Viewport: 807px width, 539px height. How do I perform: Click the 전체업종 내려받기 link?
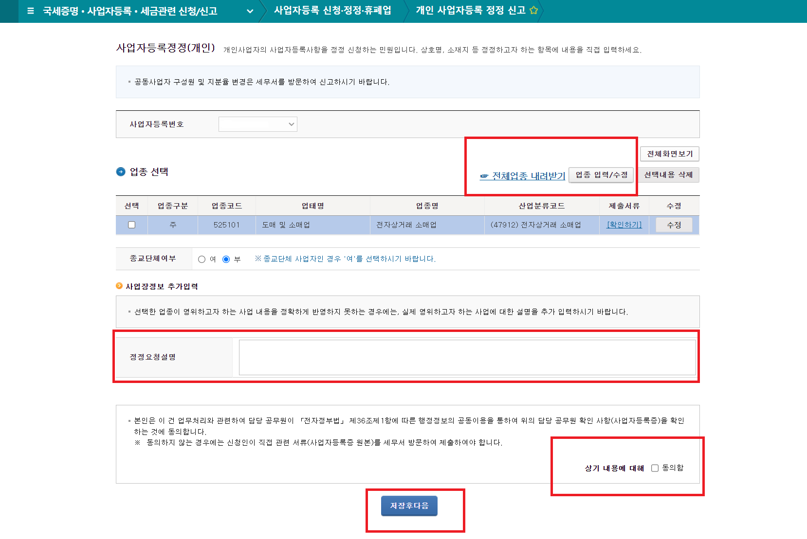click(529, 175)
